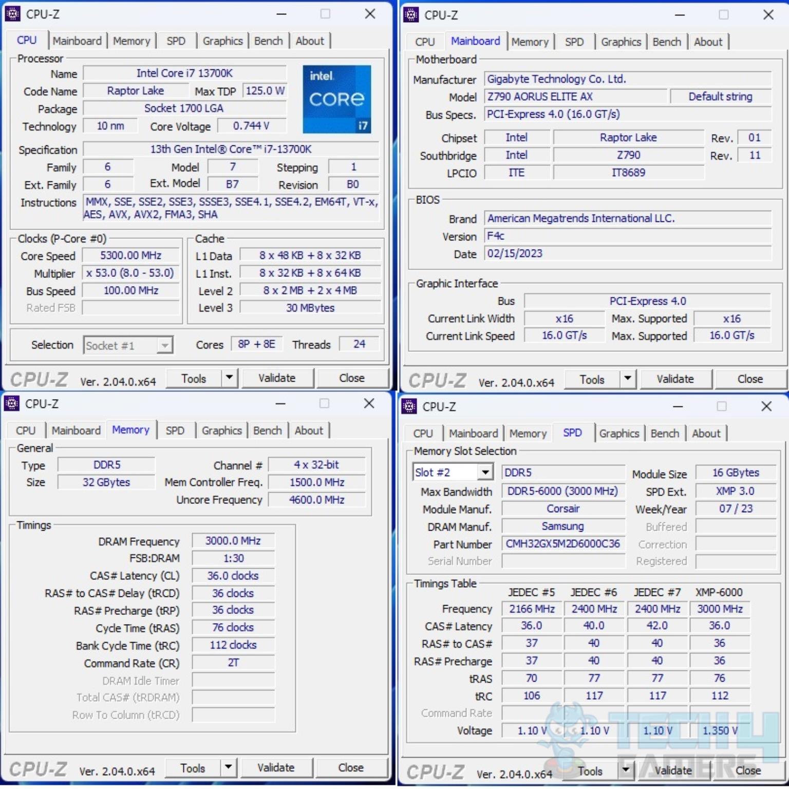
Task: Click Tools button in CPU window
Action: pos(194,379)
